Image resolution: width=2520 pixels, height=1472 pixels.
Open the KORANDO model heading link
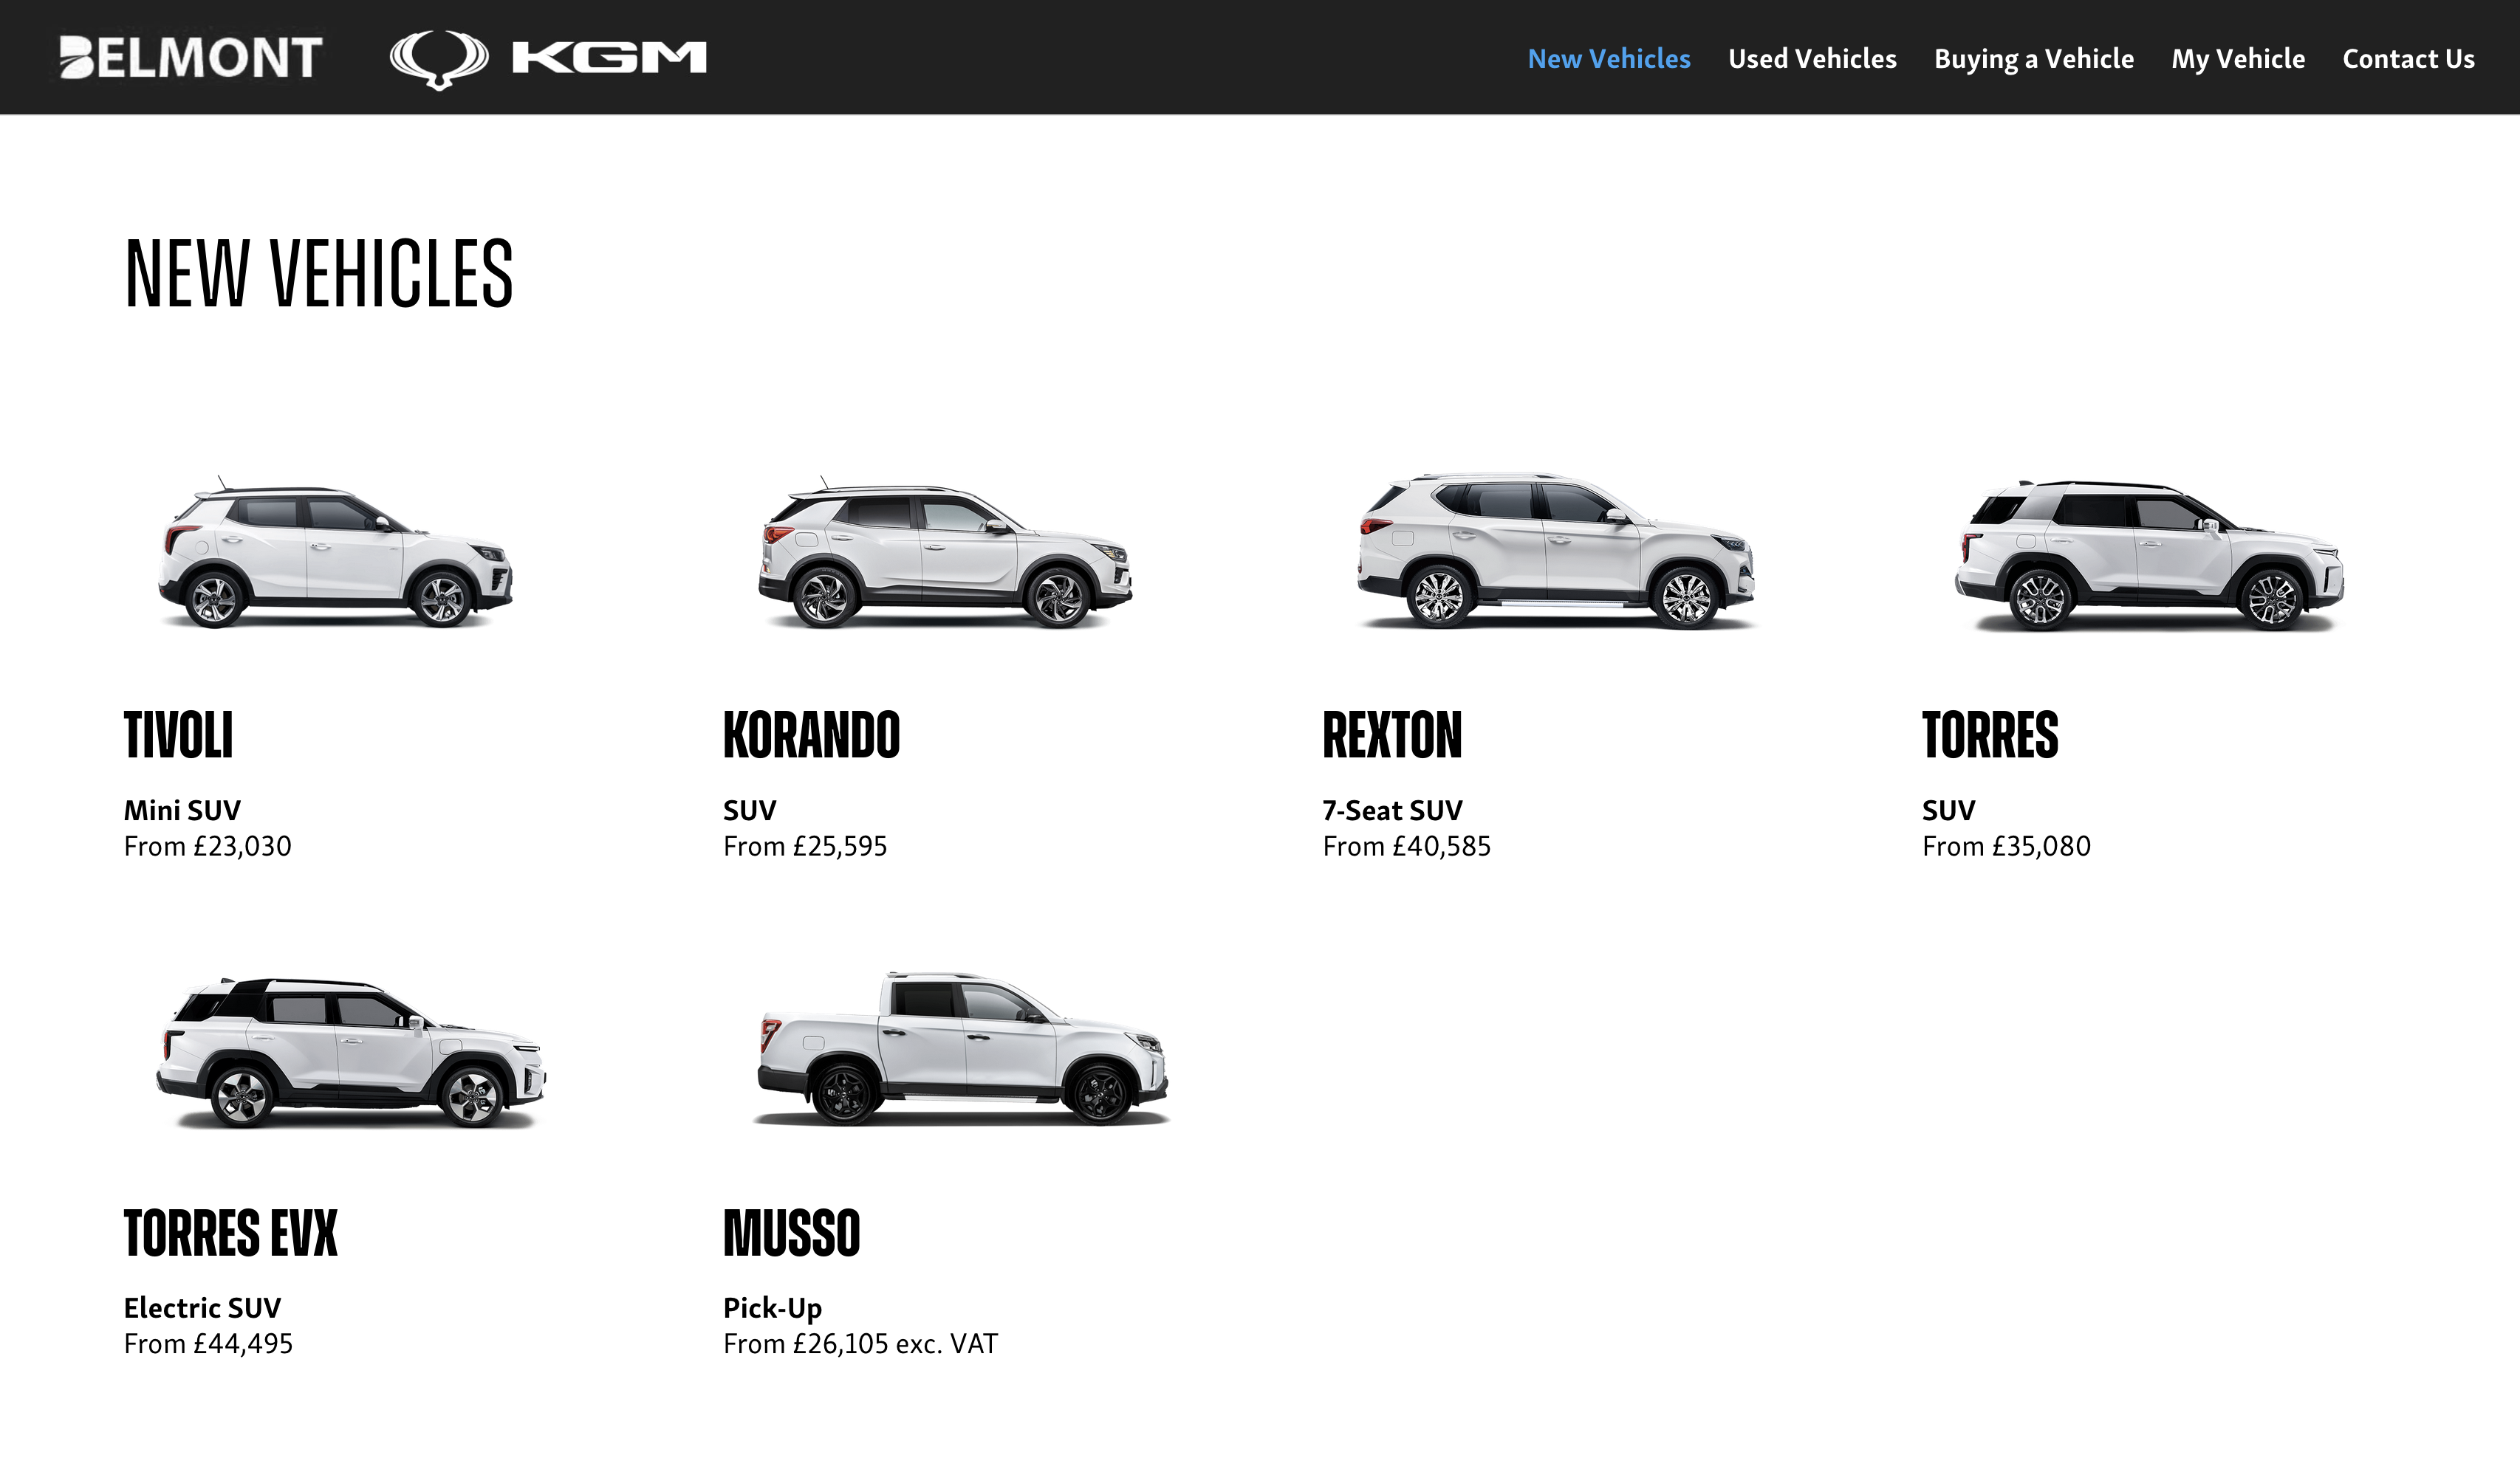tap(811, 735)
